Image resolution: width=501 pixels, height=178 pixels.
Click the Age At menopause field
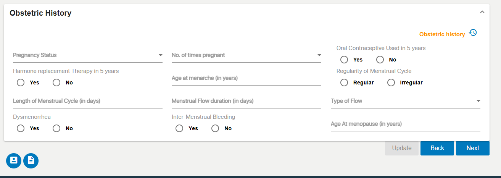click(405, 124)
